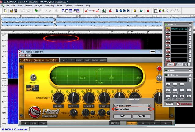Click the preset up arrow button
This screenshot has width=195, height=132.
click(64, 60)
